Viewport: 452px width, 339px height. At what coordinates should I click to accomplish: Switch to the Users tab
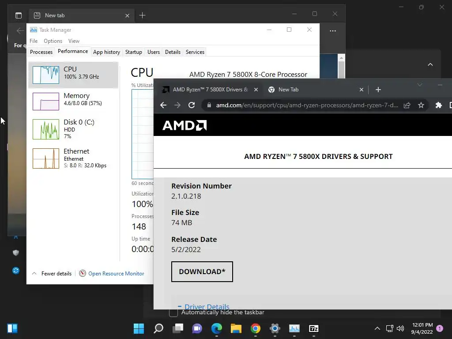tap(153, 52)
